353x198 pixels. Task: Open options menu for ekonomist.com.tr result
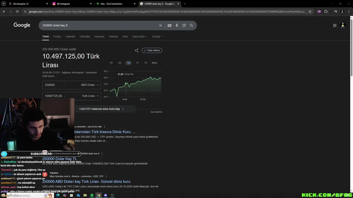pyautogui.click(x=102, y=154)
